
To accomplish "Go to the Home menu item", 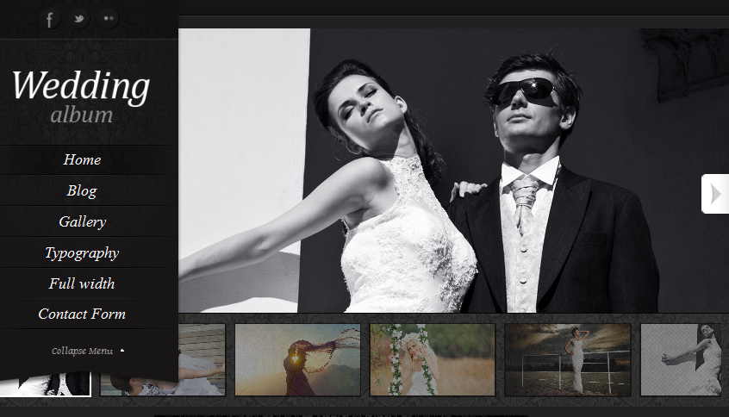I will [82, 160].
